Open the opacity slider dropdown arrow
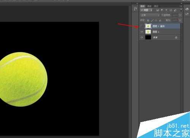 point(180,15)
